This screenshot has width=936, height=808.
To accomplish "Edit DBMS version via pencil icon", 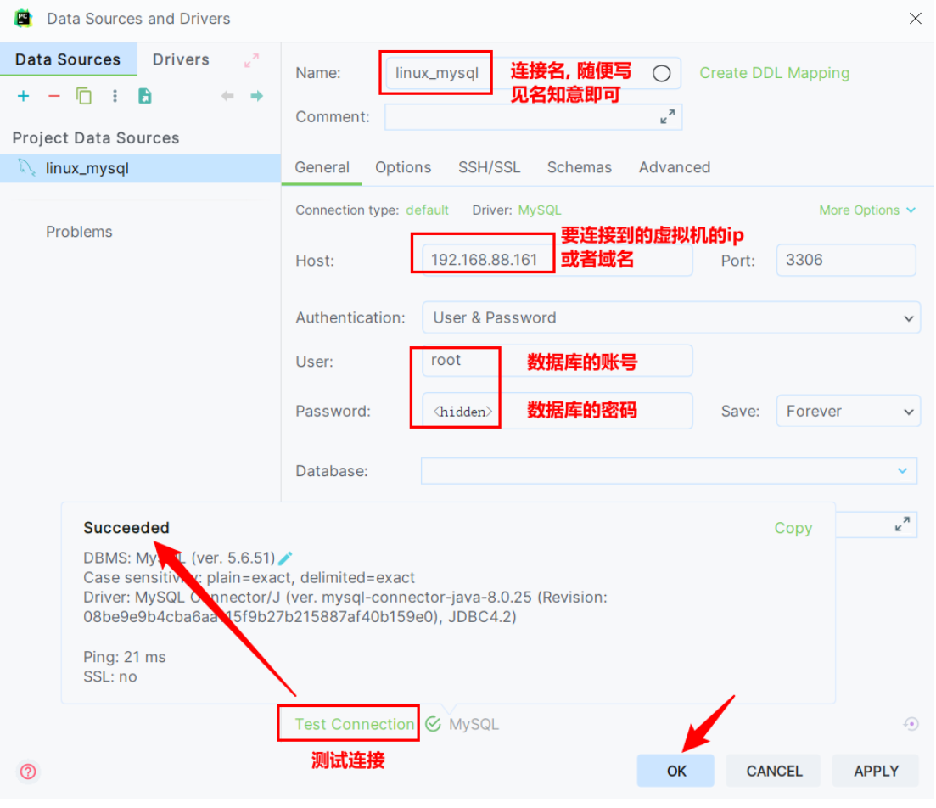I will pyautogui.click(x=284, y=558).
